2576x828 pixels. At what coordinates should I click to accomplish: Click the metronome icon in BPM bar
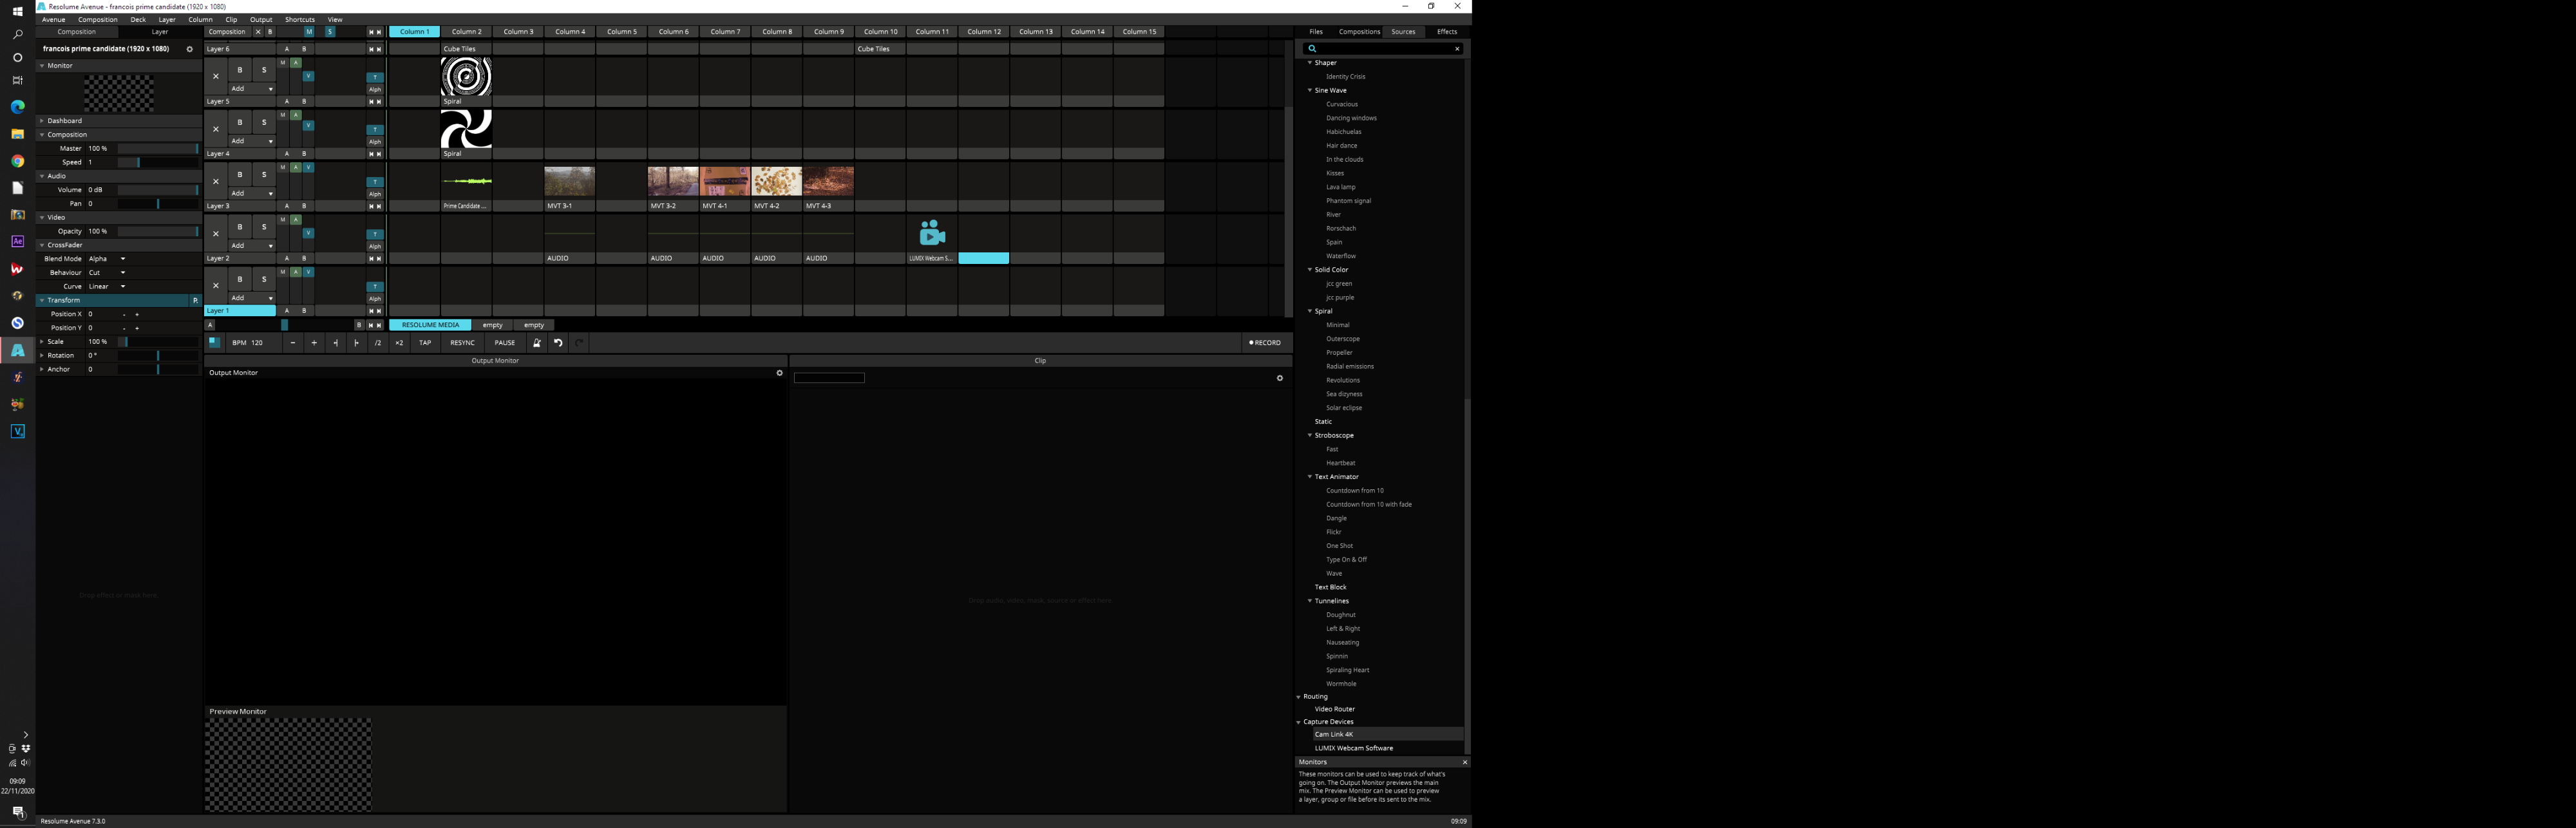coord(536,343)
